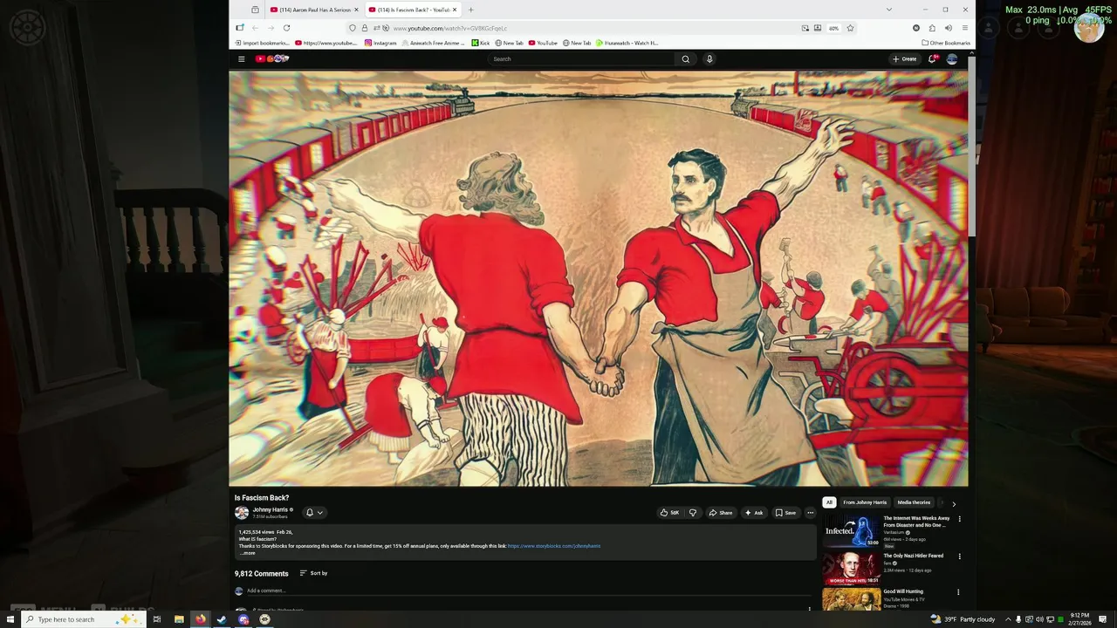Click the Ask button
The height and width of the screenshot is (628, 1117).
point(754,513)
